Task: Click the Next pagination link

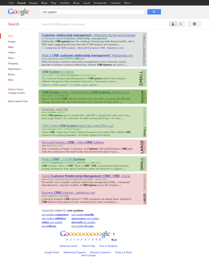Action: click(114, 240)
